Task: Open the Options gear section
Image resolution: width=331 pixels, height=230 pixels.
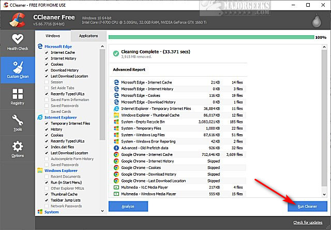Action: [x=18, y=149]
